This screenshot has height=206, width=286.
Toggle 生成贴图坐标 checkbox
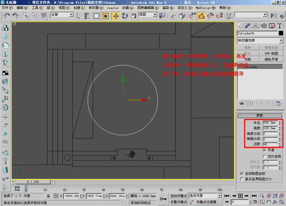click(242, 174)
